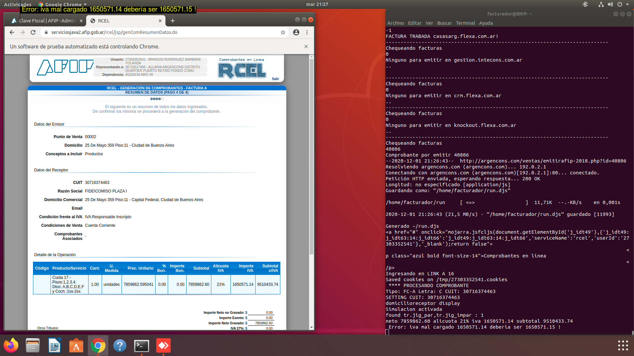This screenshot has width=634, height=356.
Task: Click the Importe IVA cell 1650571.14
Action: pyautogui.click(x=243, y=284)
